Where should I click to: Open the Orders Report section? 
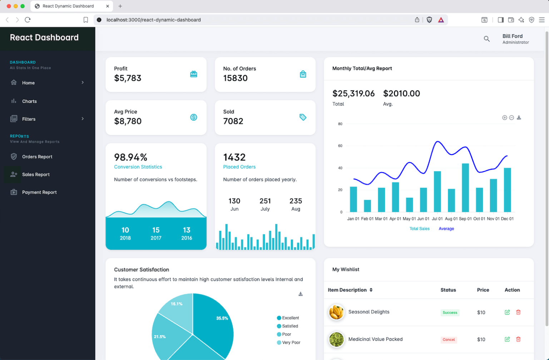click(37, 156)
